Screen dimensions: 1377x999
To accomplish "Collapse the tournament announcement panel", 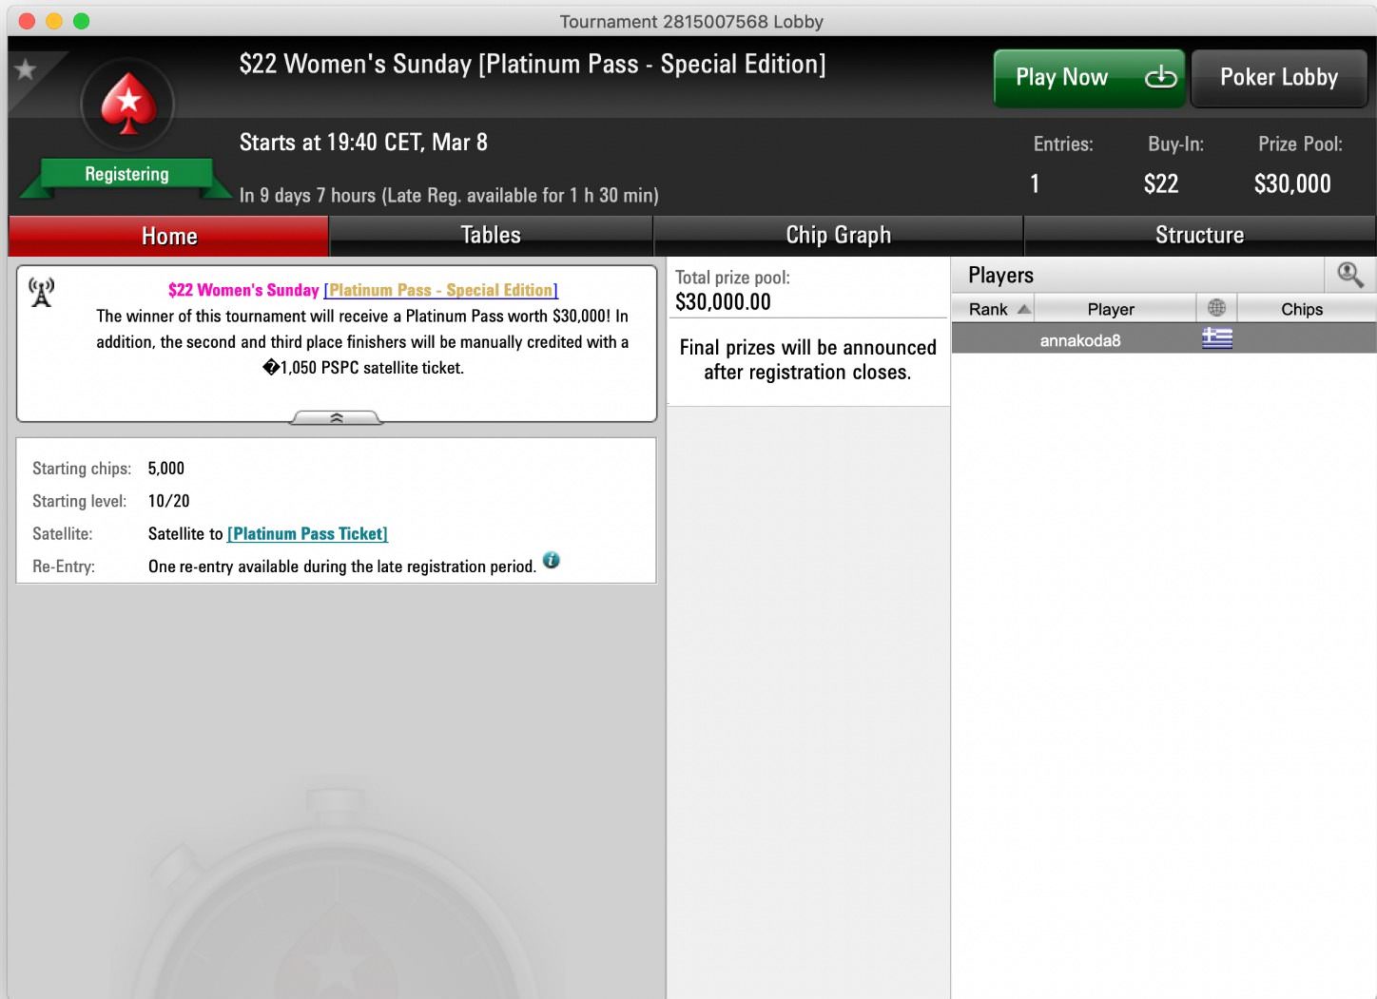I will coord(336,417).
